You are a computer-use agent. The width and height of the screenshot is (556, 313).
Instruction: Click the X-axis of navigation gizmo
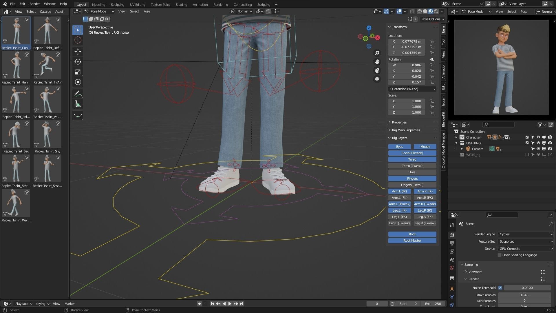click(378, 38)
